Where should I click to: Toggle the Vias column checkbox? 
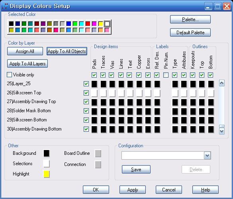pyautogui.click(x=112, y=75)
